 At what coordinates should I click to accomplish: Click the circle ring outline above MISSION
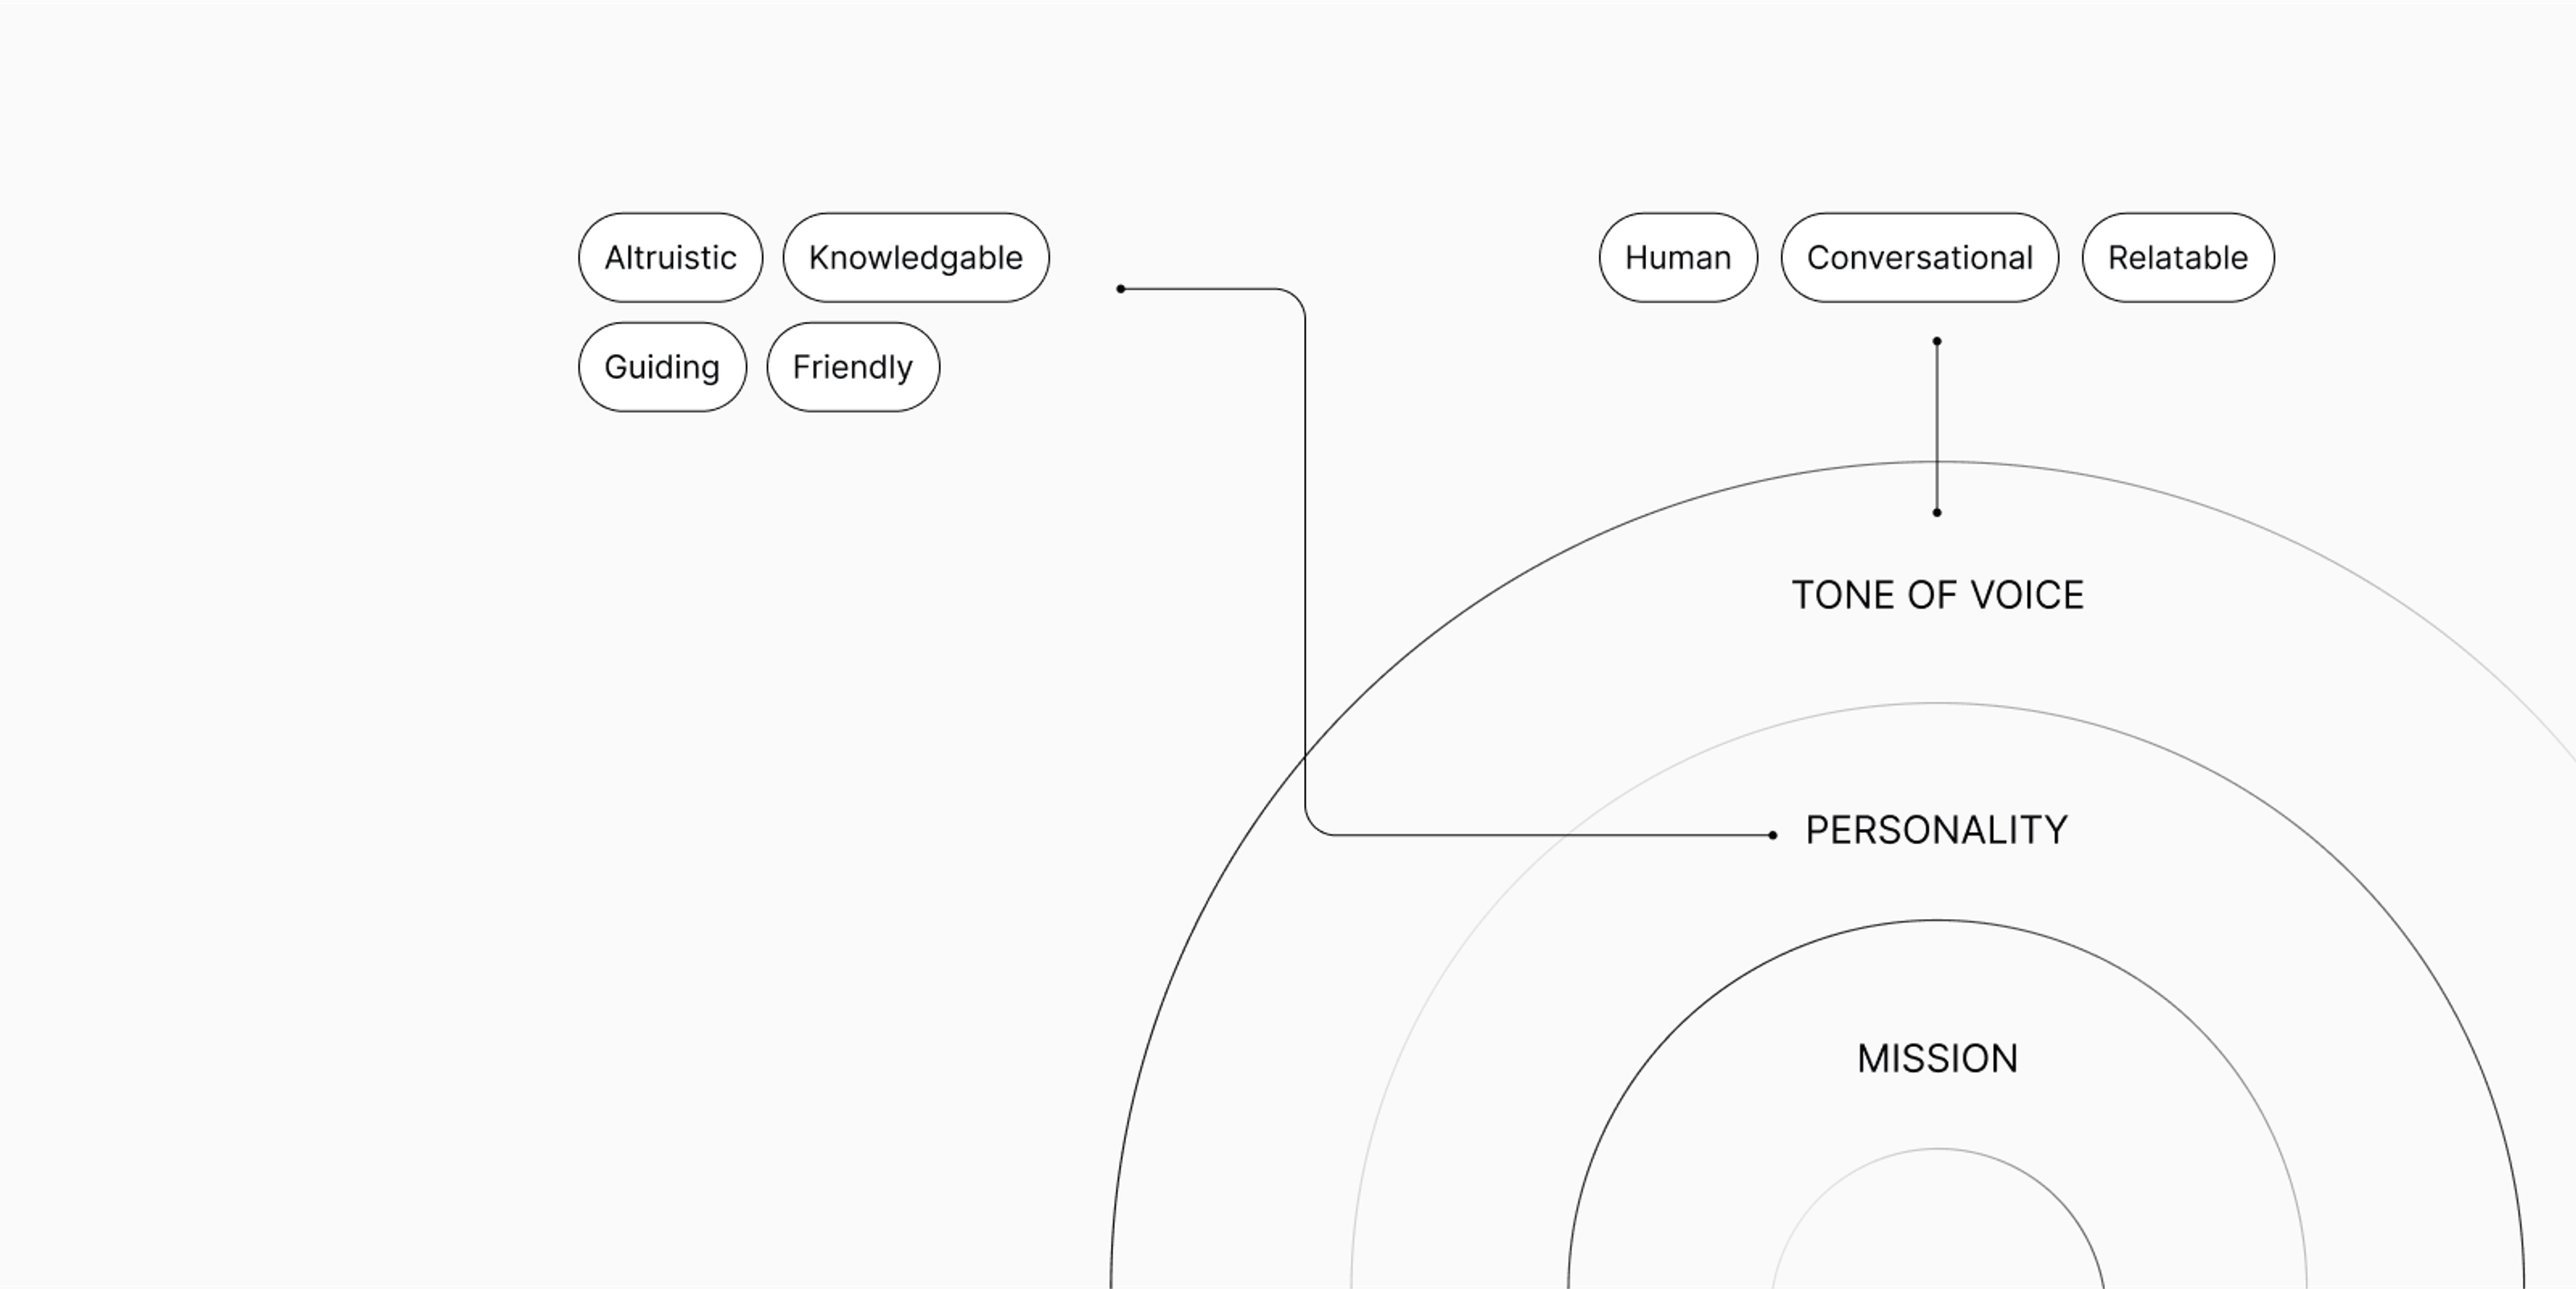coord(1937,920)
